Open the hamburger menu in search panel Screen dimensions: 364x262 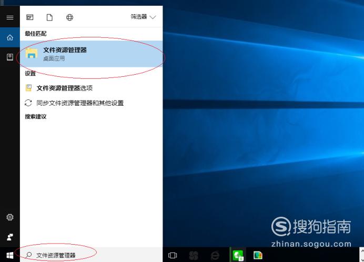pos(10,17)
